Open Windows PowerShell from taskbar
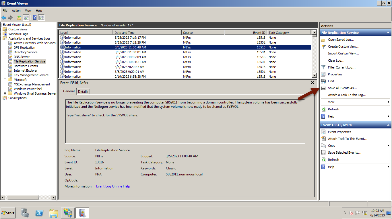Image resolution: width=392 pixels, height=219 pixels. (39, 213)
